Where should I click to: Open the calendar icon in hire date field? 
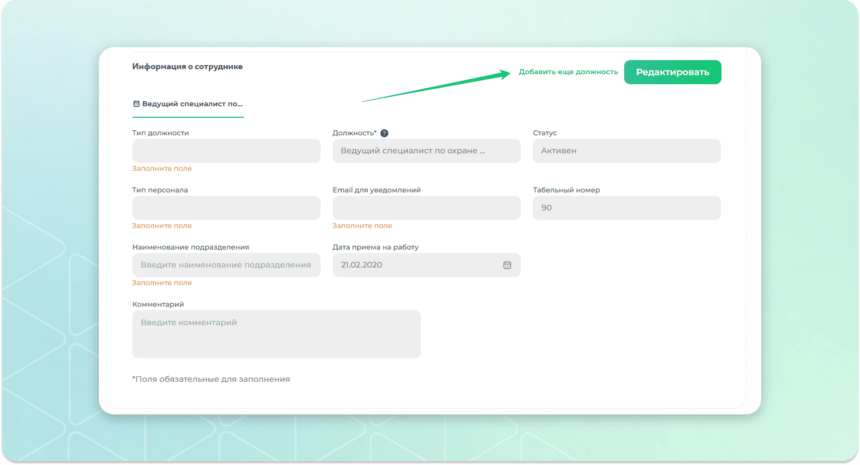click(507, 265)
